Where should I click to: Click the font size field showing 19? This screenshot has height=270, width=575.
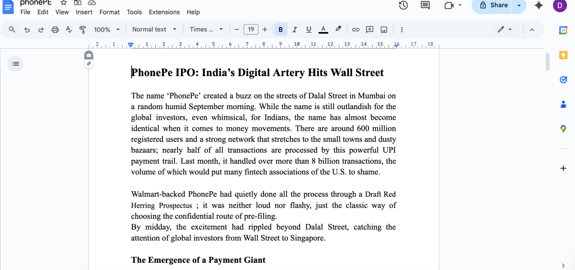[x=251, y=30]
